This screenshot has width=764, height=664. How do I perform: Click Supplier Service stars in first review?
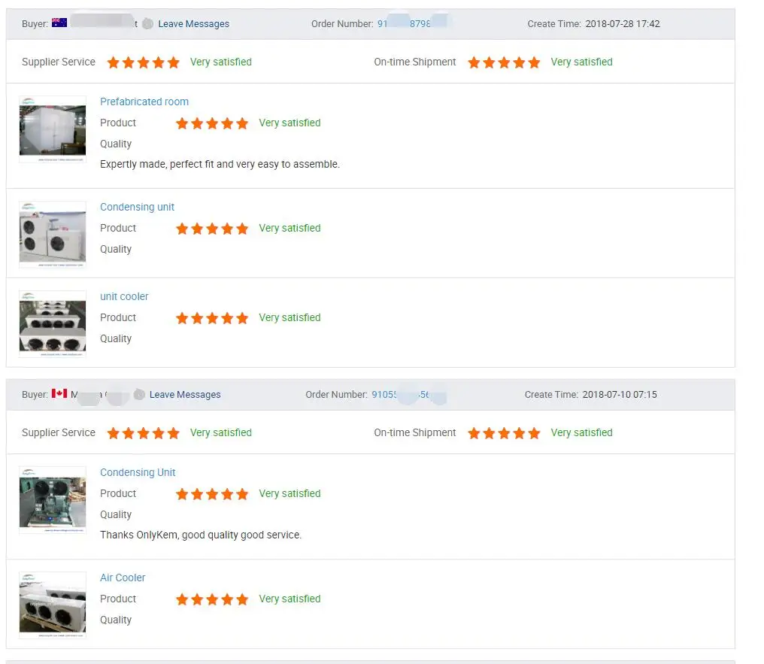point(143,62)
